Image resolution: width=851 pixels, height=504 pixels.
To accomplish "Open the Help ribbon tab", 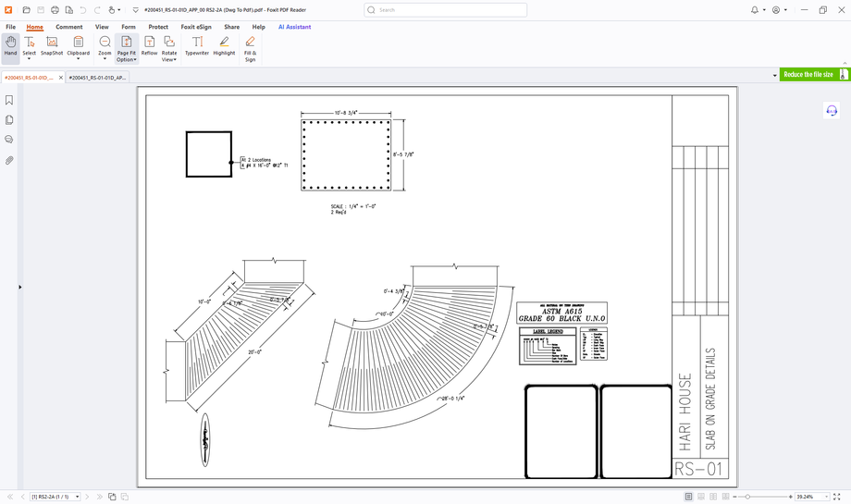I will click(x=258, y=27).
